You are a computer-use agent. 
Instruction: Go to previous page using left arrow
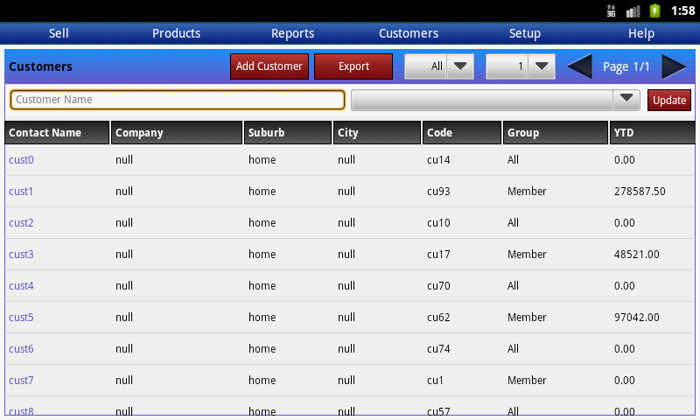coord(579,66)
